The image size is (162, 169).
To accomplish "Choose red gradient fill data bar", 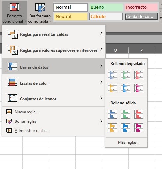I will pyautogui.click(x=139, y=75).
